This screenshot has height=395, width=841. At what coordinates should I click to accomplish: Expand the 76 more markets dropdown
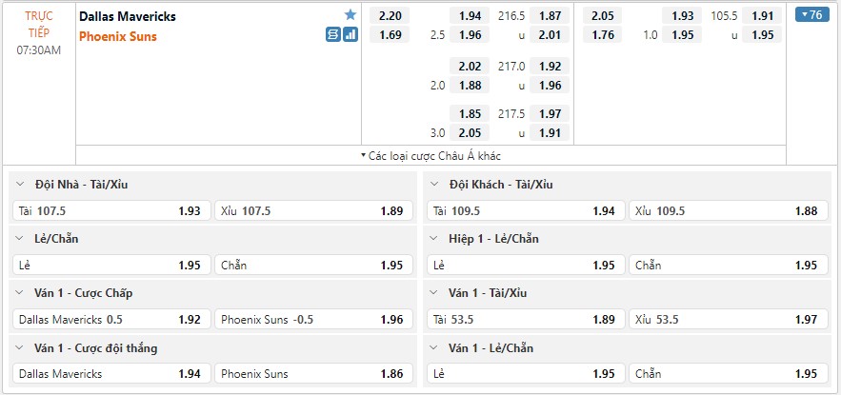(x=812, y=15)
